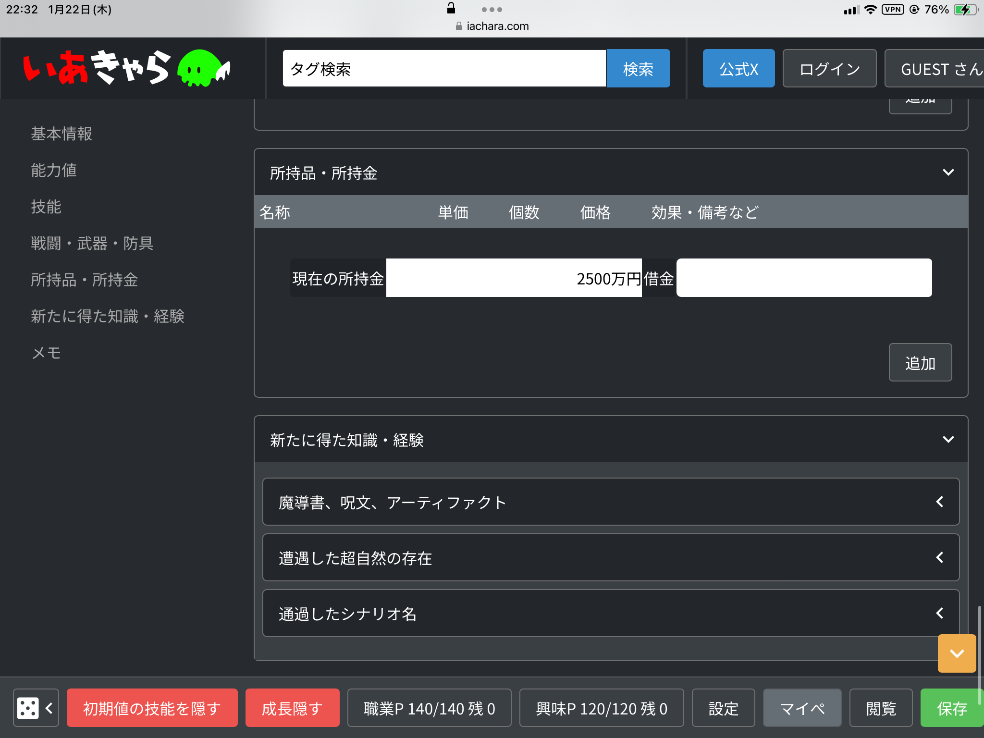The image size is (984, 738).
Task: Tap the lock icon beside iachara.com
Action: (459, 26)
